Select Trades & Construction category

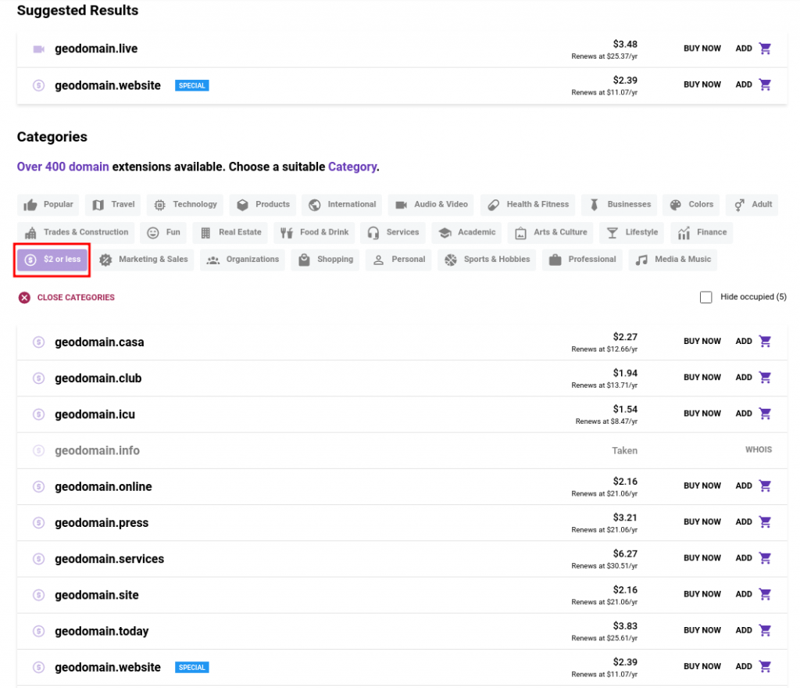coord(76,232)
